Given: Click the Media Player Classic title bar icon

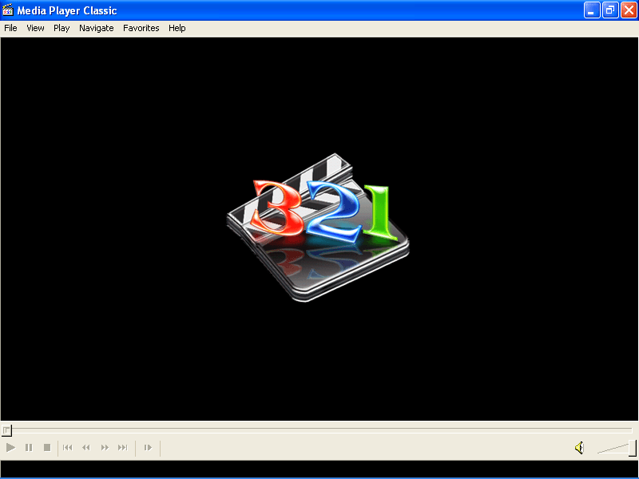Looking at the screenshot, I should pyautogui.click(x=8, y=10).
